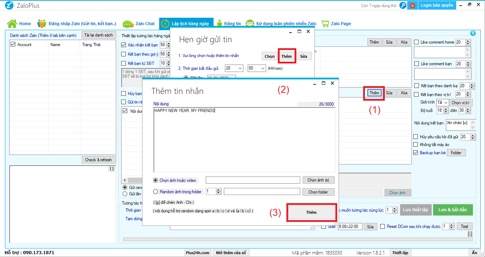Open the hour dropdown showing 20
Image resolution: width=485 pixels, height=257 pixels.
[x=234, y=68]
